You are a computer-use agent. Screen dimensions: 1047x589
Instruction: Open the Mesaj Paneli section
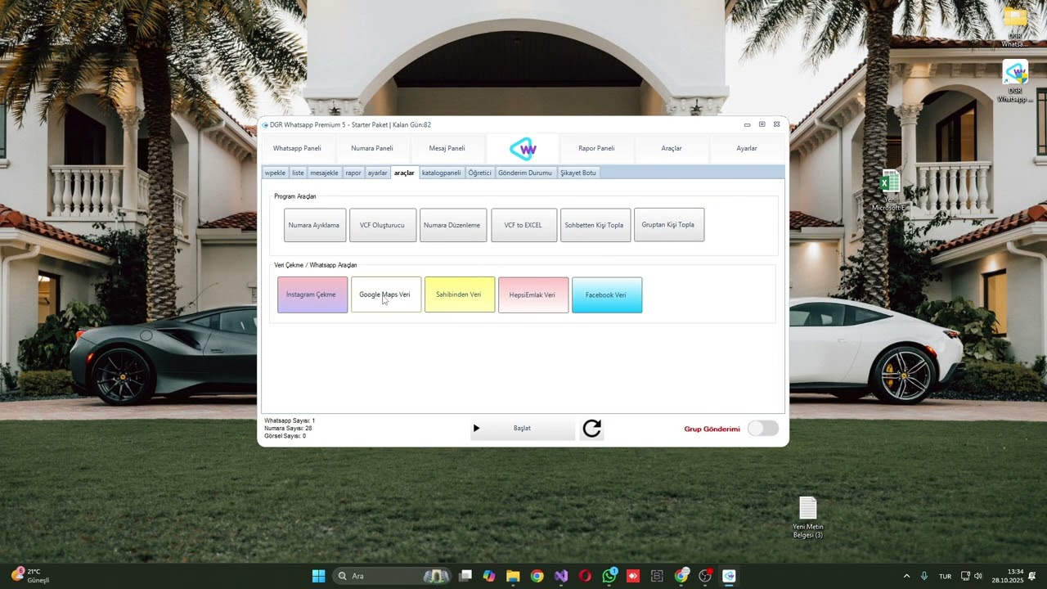click(x=447, y=148)
